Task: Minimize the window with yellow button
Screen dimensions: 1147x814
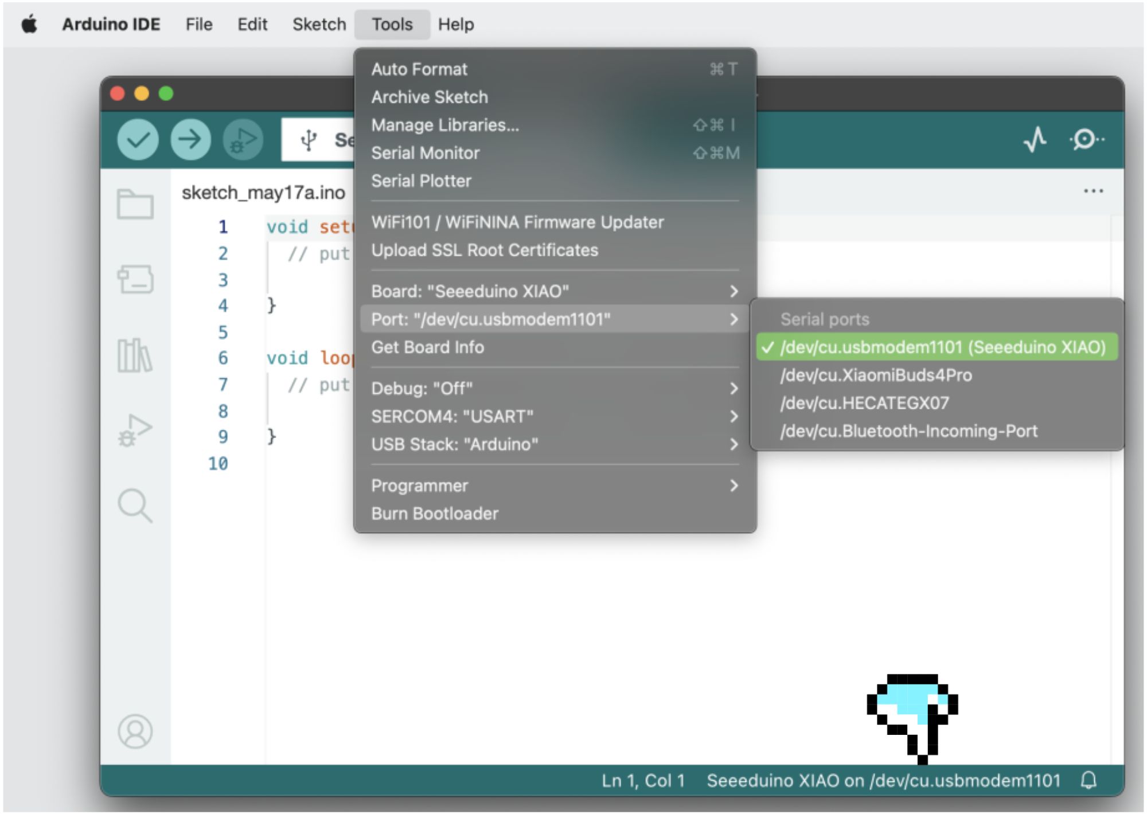Action: click(142, 93)
